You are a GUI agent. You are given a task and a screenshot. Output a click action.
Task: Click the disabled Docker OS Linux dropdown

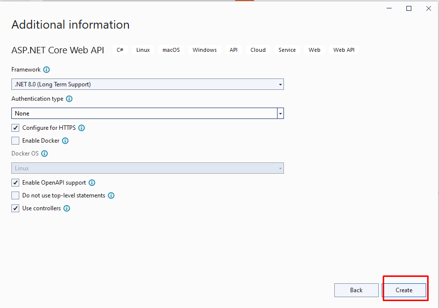coord(147,168)
